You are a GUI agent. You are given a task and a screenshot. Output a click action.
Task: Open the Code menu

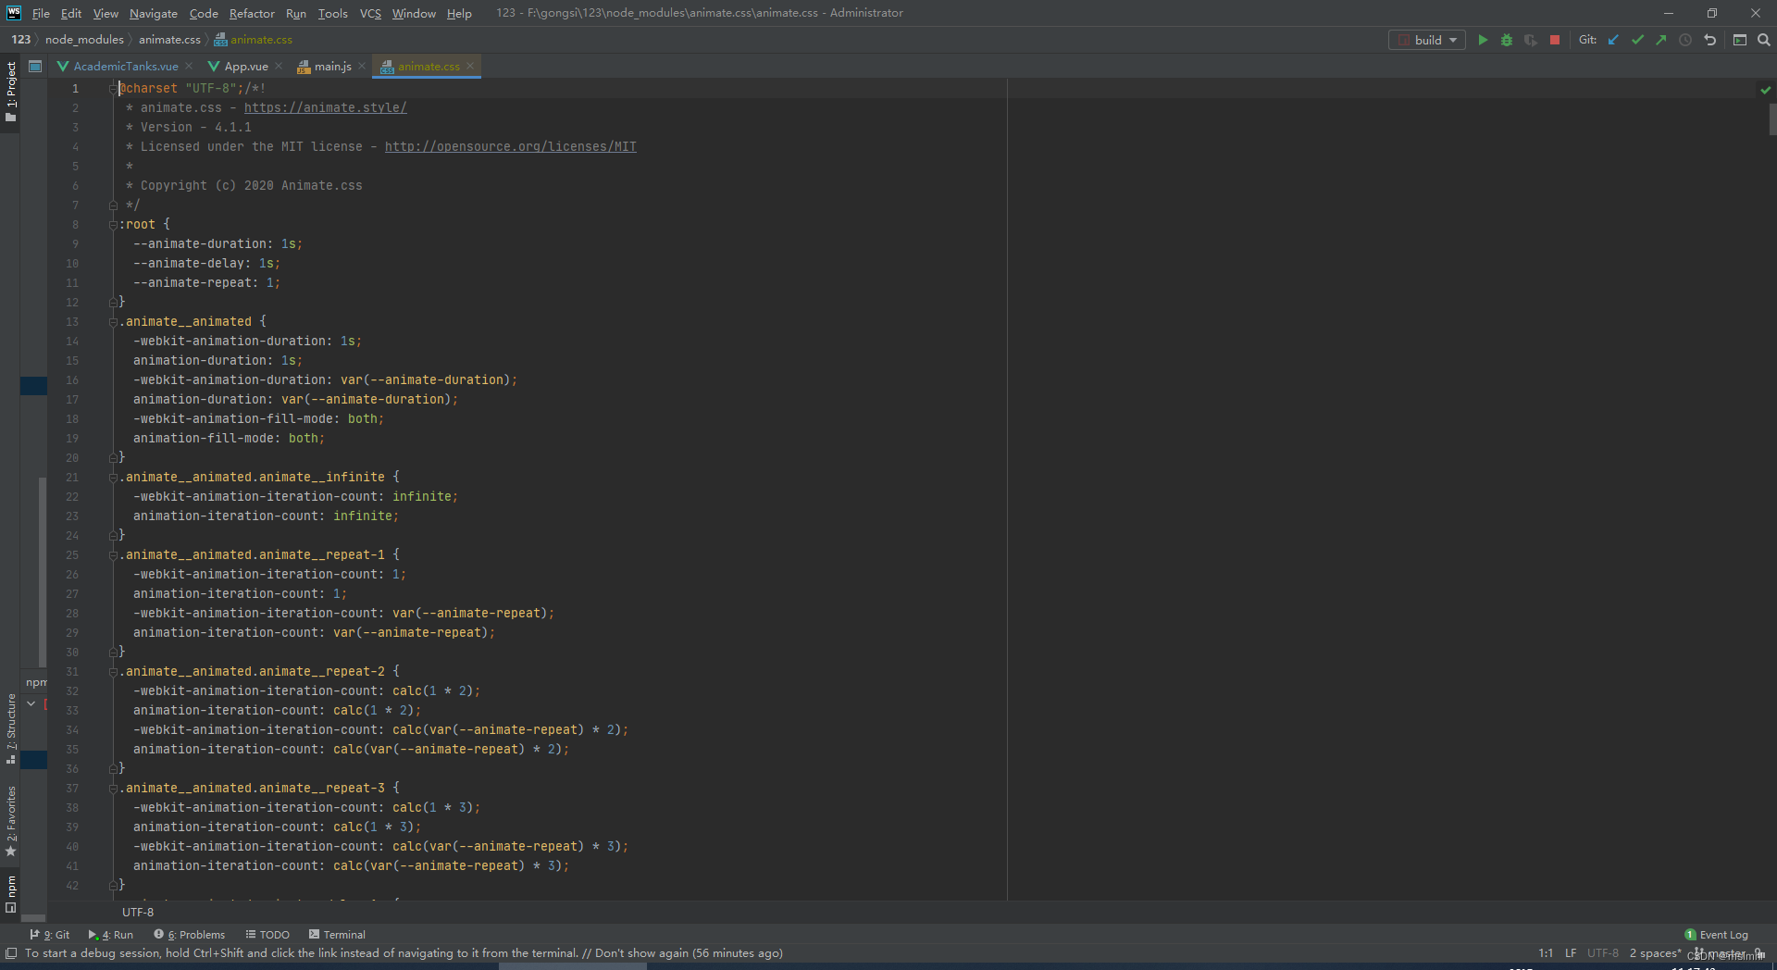tap(204, 13)
